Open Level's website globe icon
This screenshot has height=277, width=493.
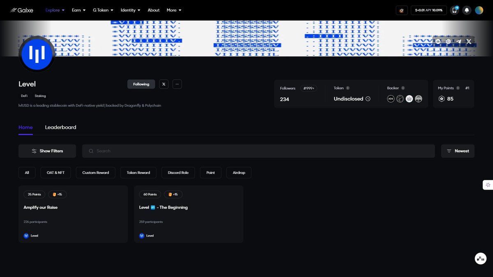click(448, 41)
